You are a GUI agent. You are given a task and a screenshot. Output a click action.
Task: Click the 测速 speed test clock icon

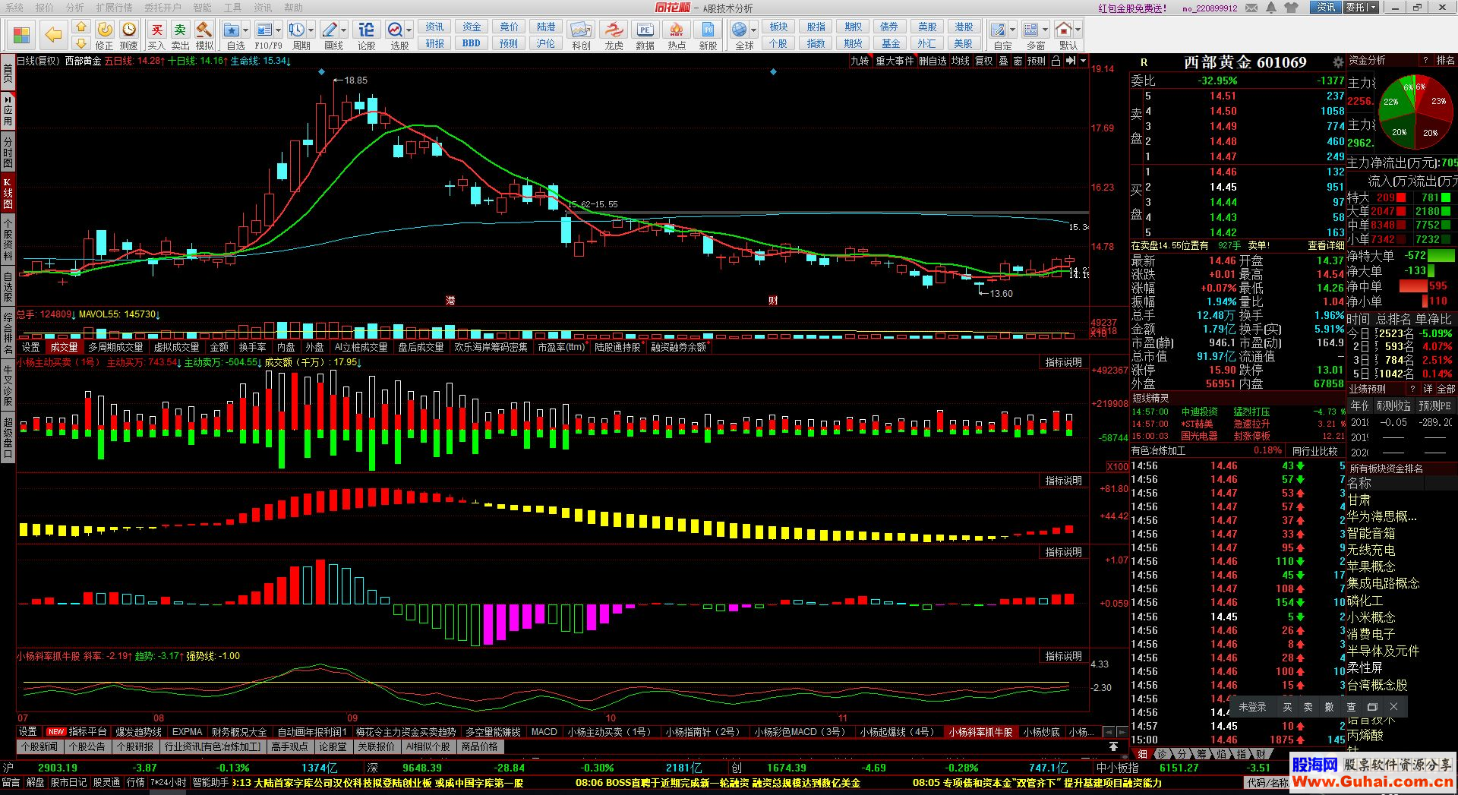(129, 30)
